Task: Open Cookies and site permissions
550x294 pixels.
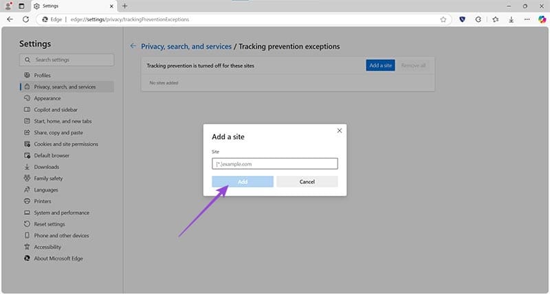Action: pos(66,144)
